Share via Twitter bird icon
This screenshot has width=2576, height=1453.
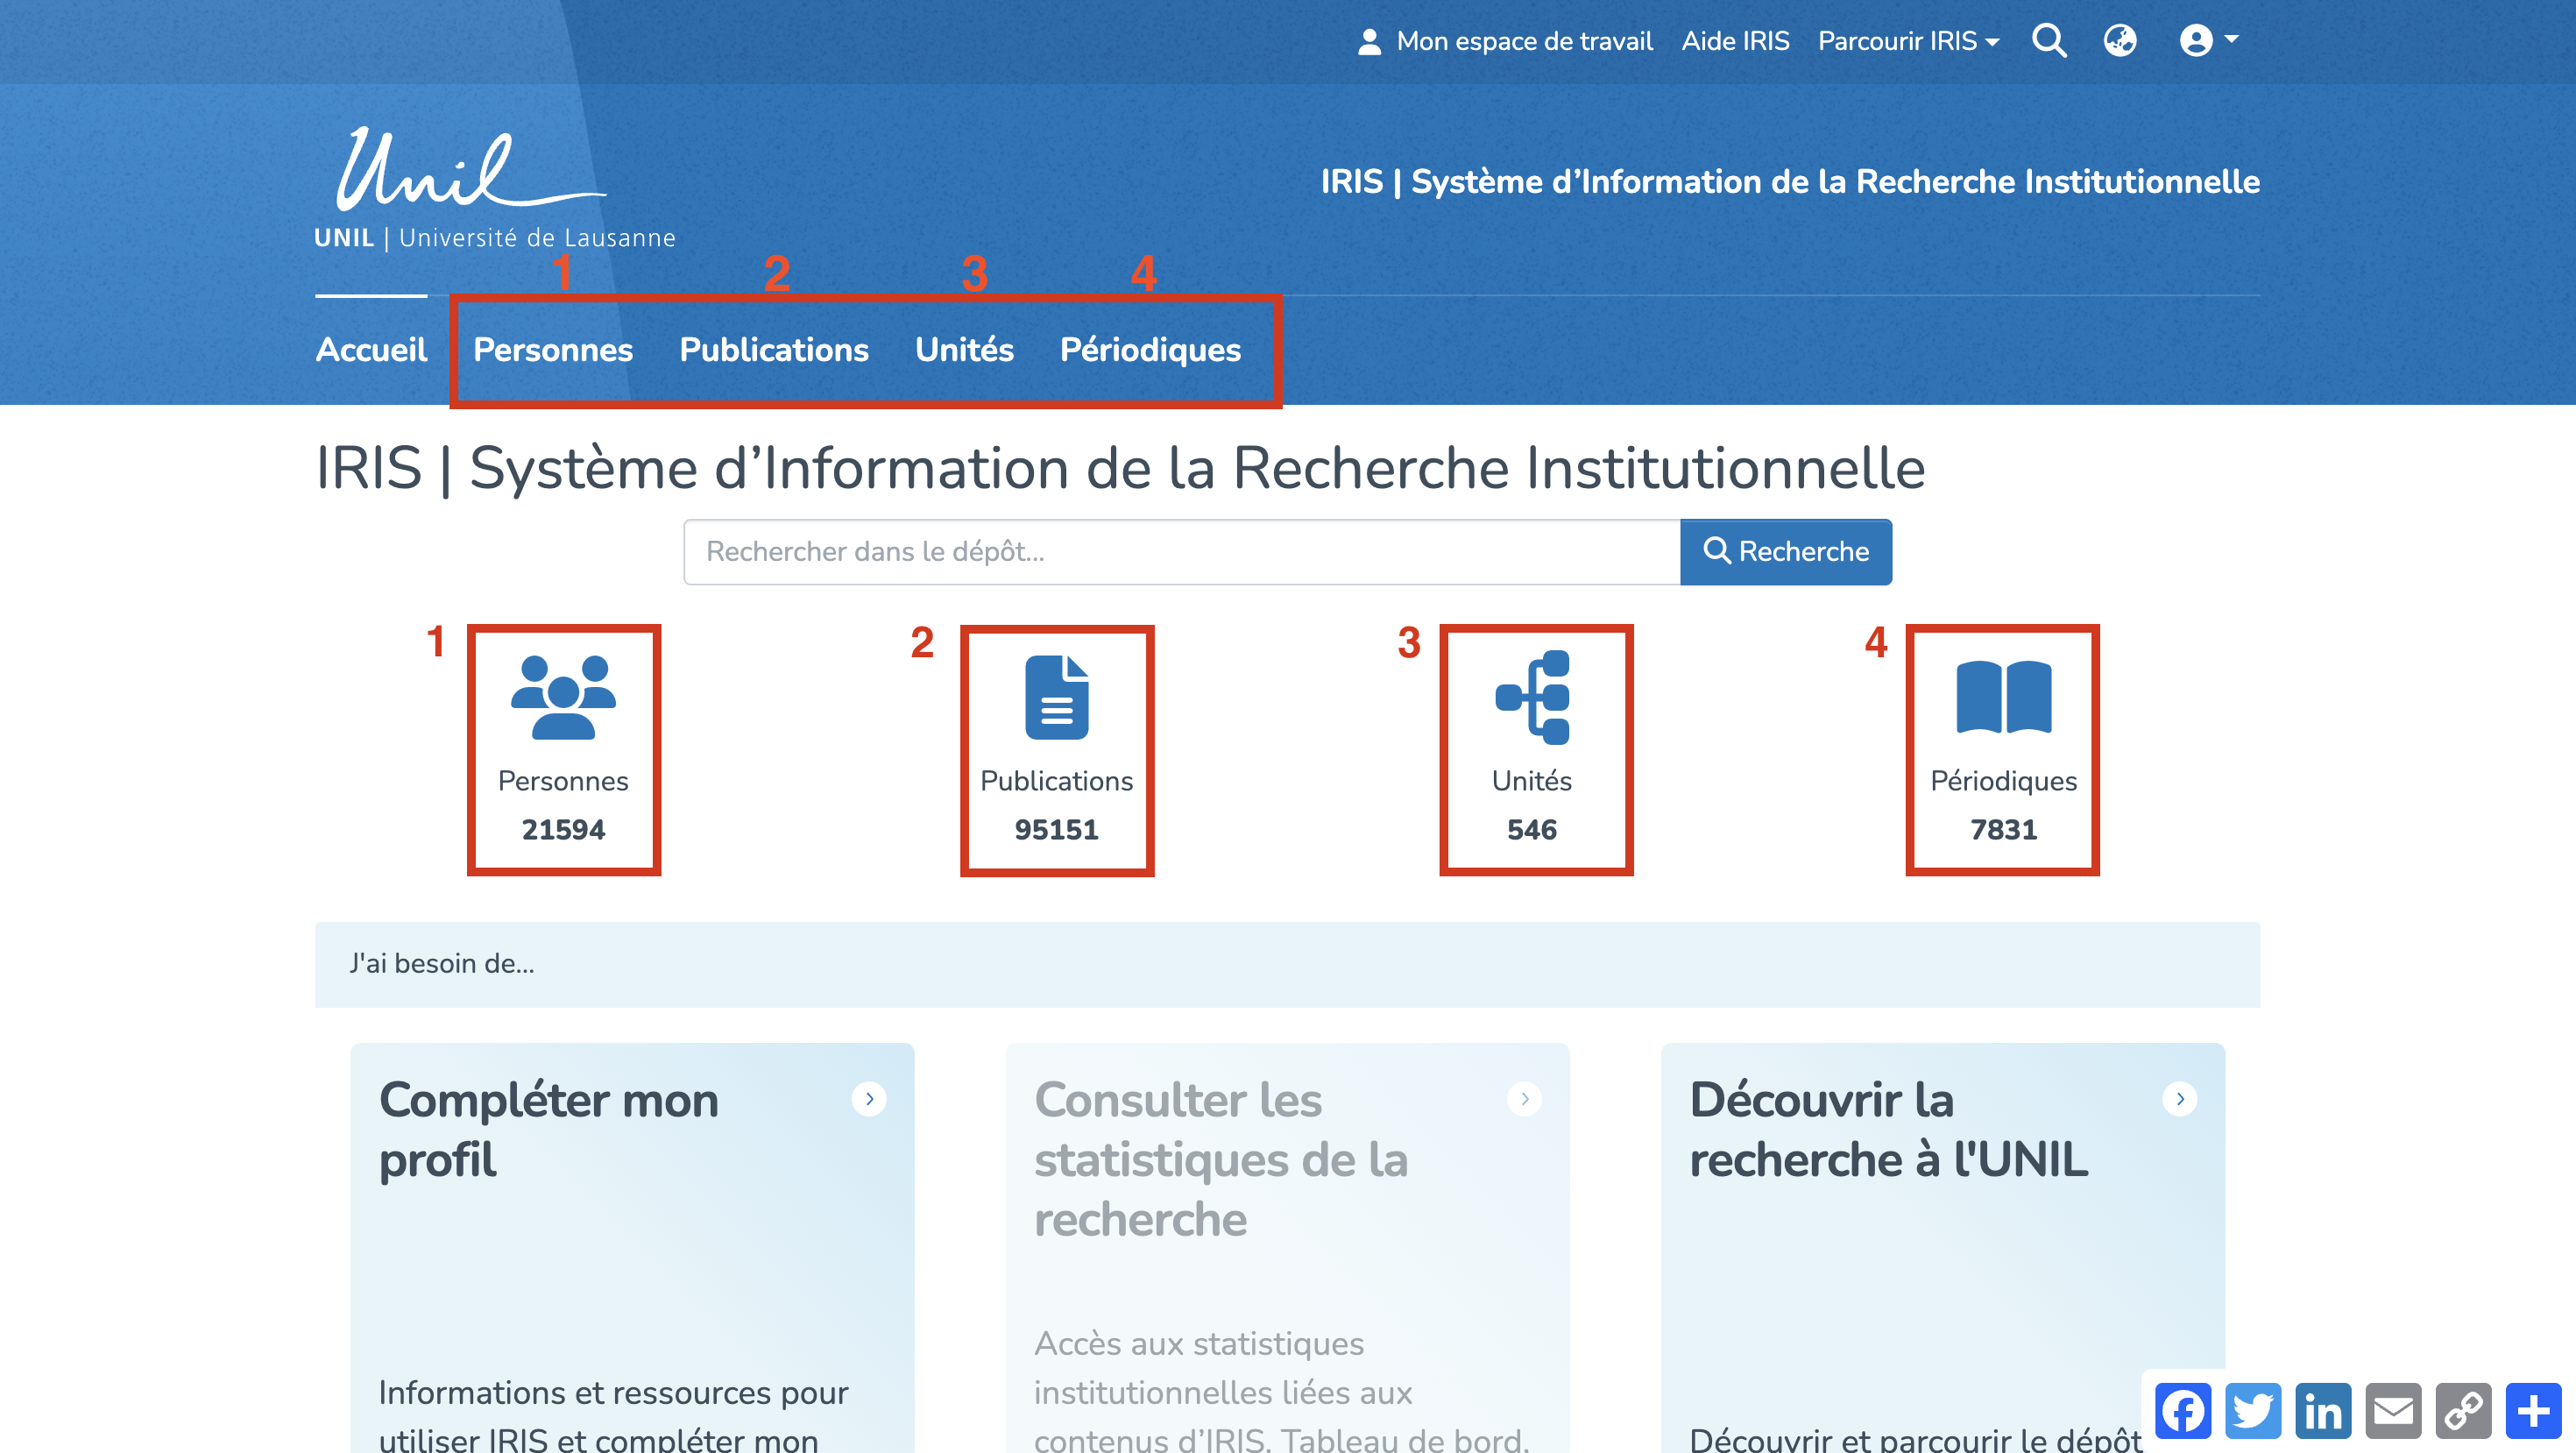(2253, 1411)
